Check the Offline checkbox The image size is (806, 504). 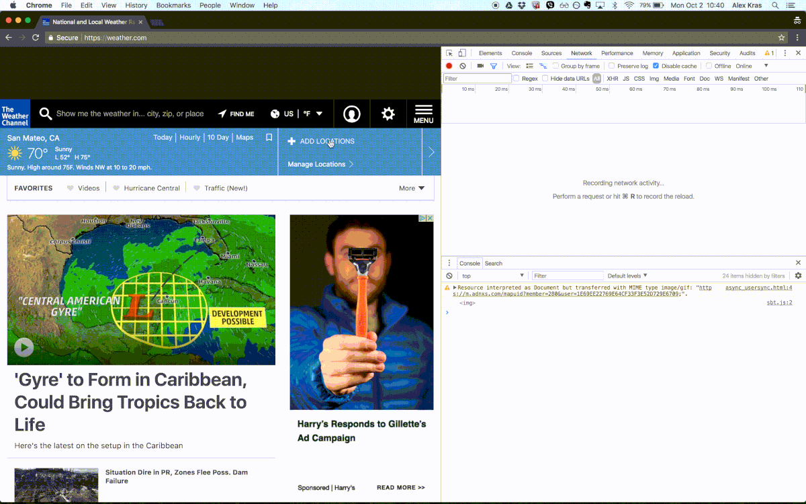(709, 66)
